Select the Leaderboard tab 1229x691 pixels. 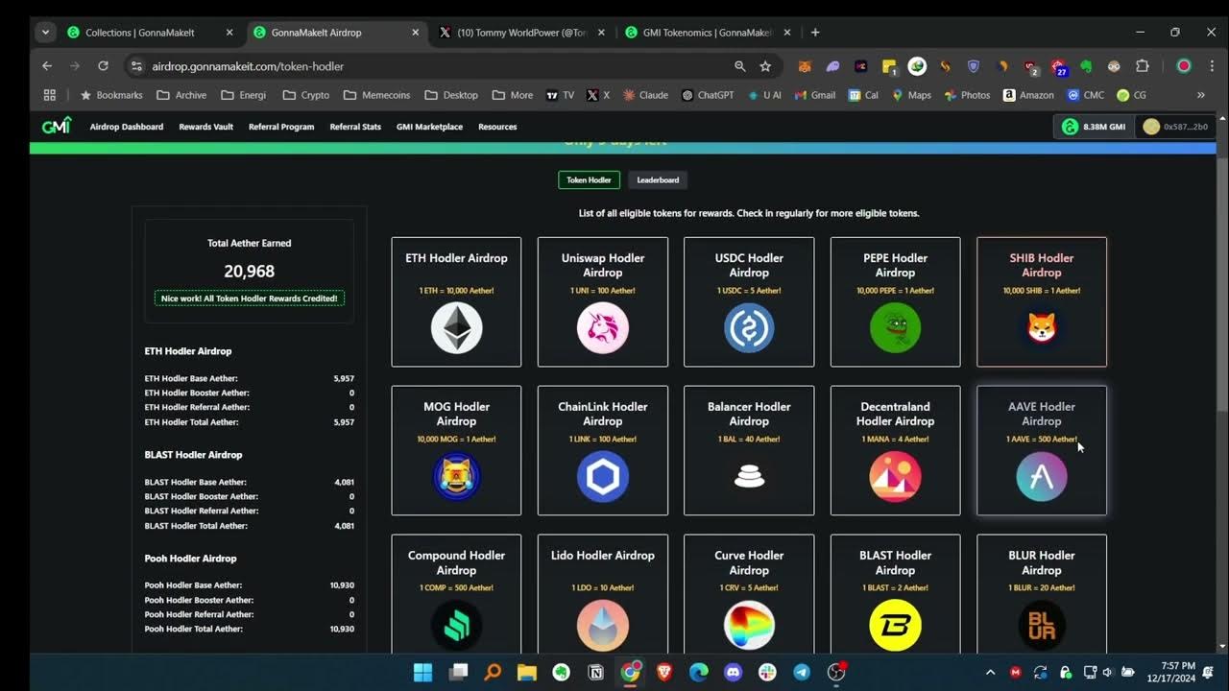point(658,179)
